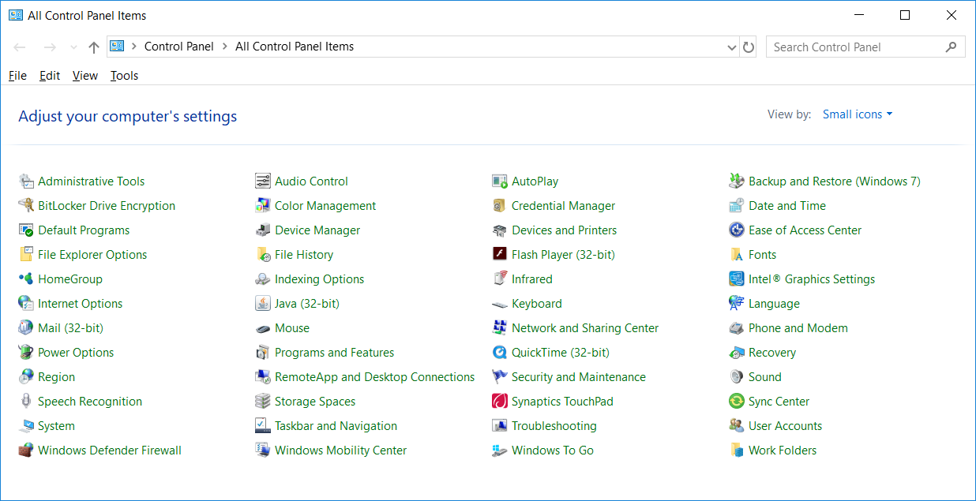Click the Java (32-bit) coffee icon
Screen dimensions: 976x501
coord(263,304)
